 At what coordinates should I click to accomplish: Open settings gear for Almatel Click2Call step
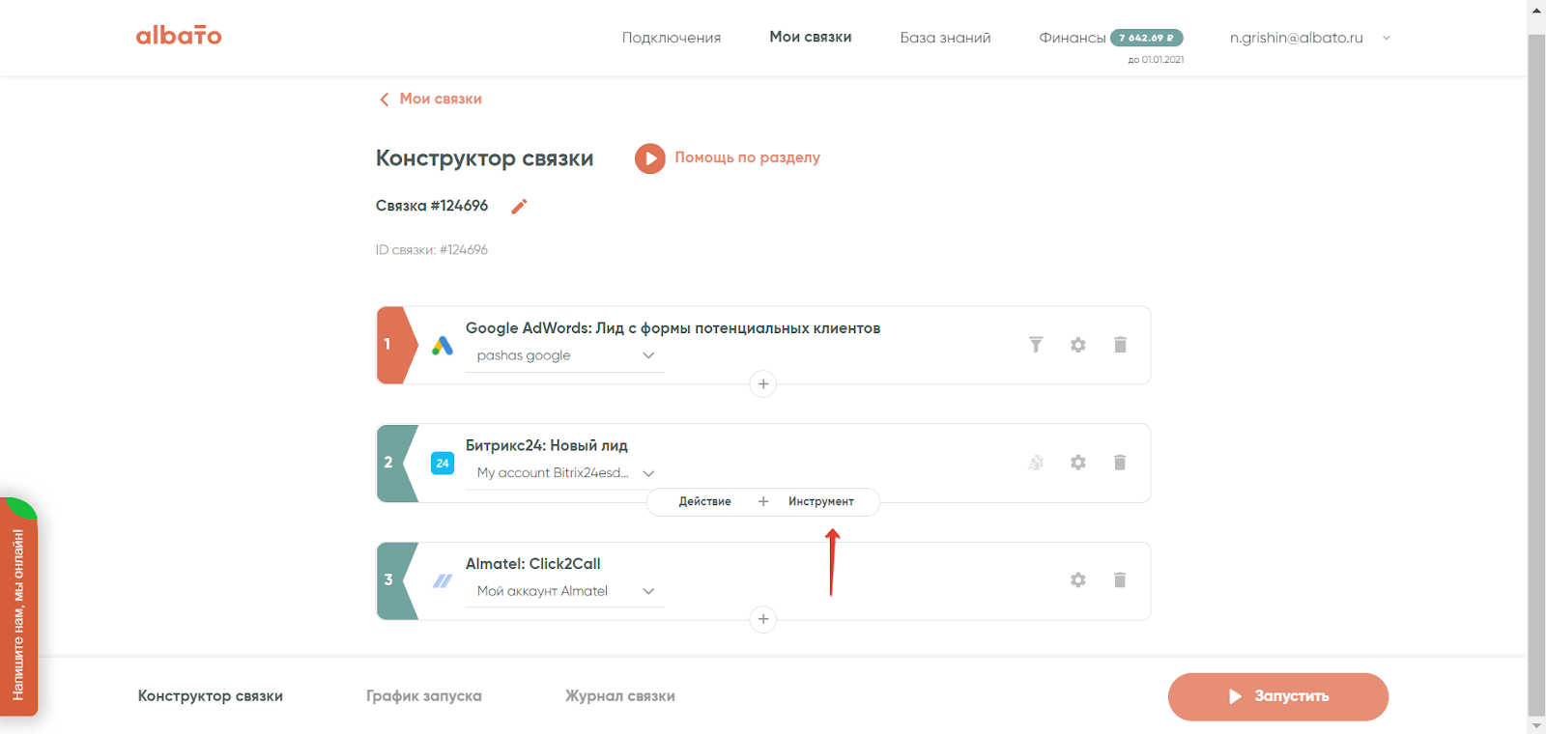click(1078, 579)
